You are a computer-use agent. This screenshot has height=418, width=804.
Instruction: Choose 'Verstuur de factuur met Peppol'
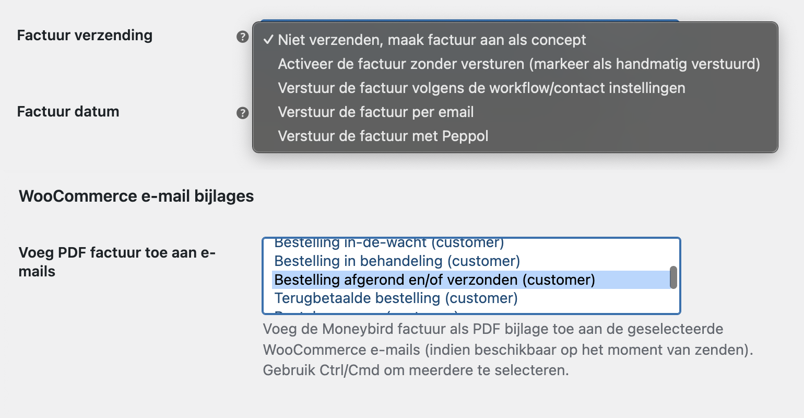point(383,136)
